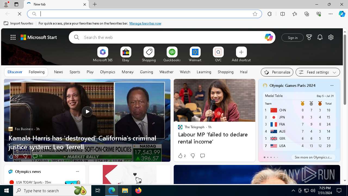
Task: Click Manage favorites now link
Action: tap(145, 23)
